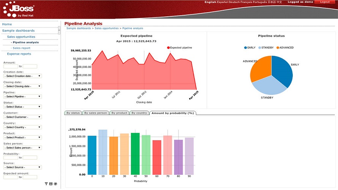Open the Sales report link in sidebar
Viewport: 338px width, 190px height.
tap(21, 48)
